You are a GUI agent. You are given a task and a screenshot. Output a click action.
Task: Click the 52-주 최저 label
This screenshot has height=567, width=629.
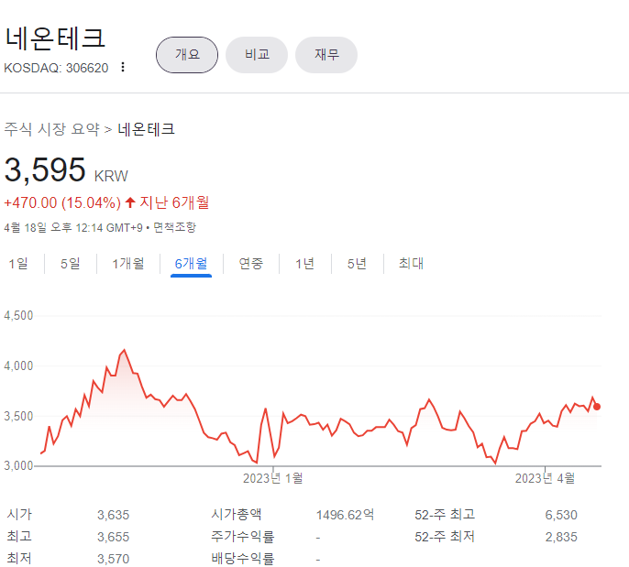click(x=445, y=537)
